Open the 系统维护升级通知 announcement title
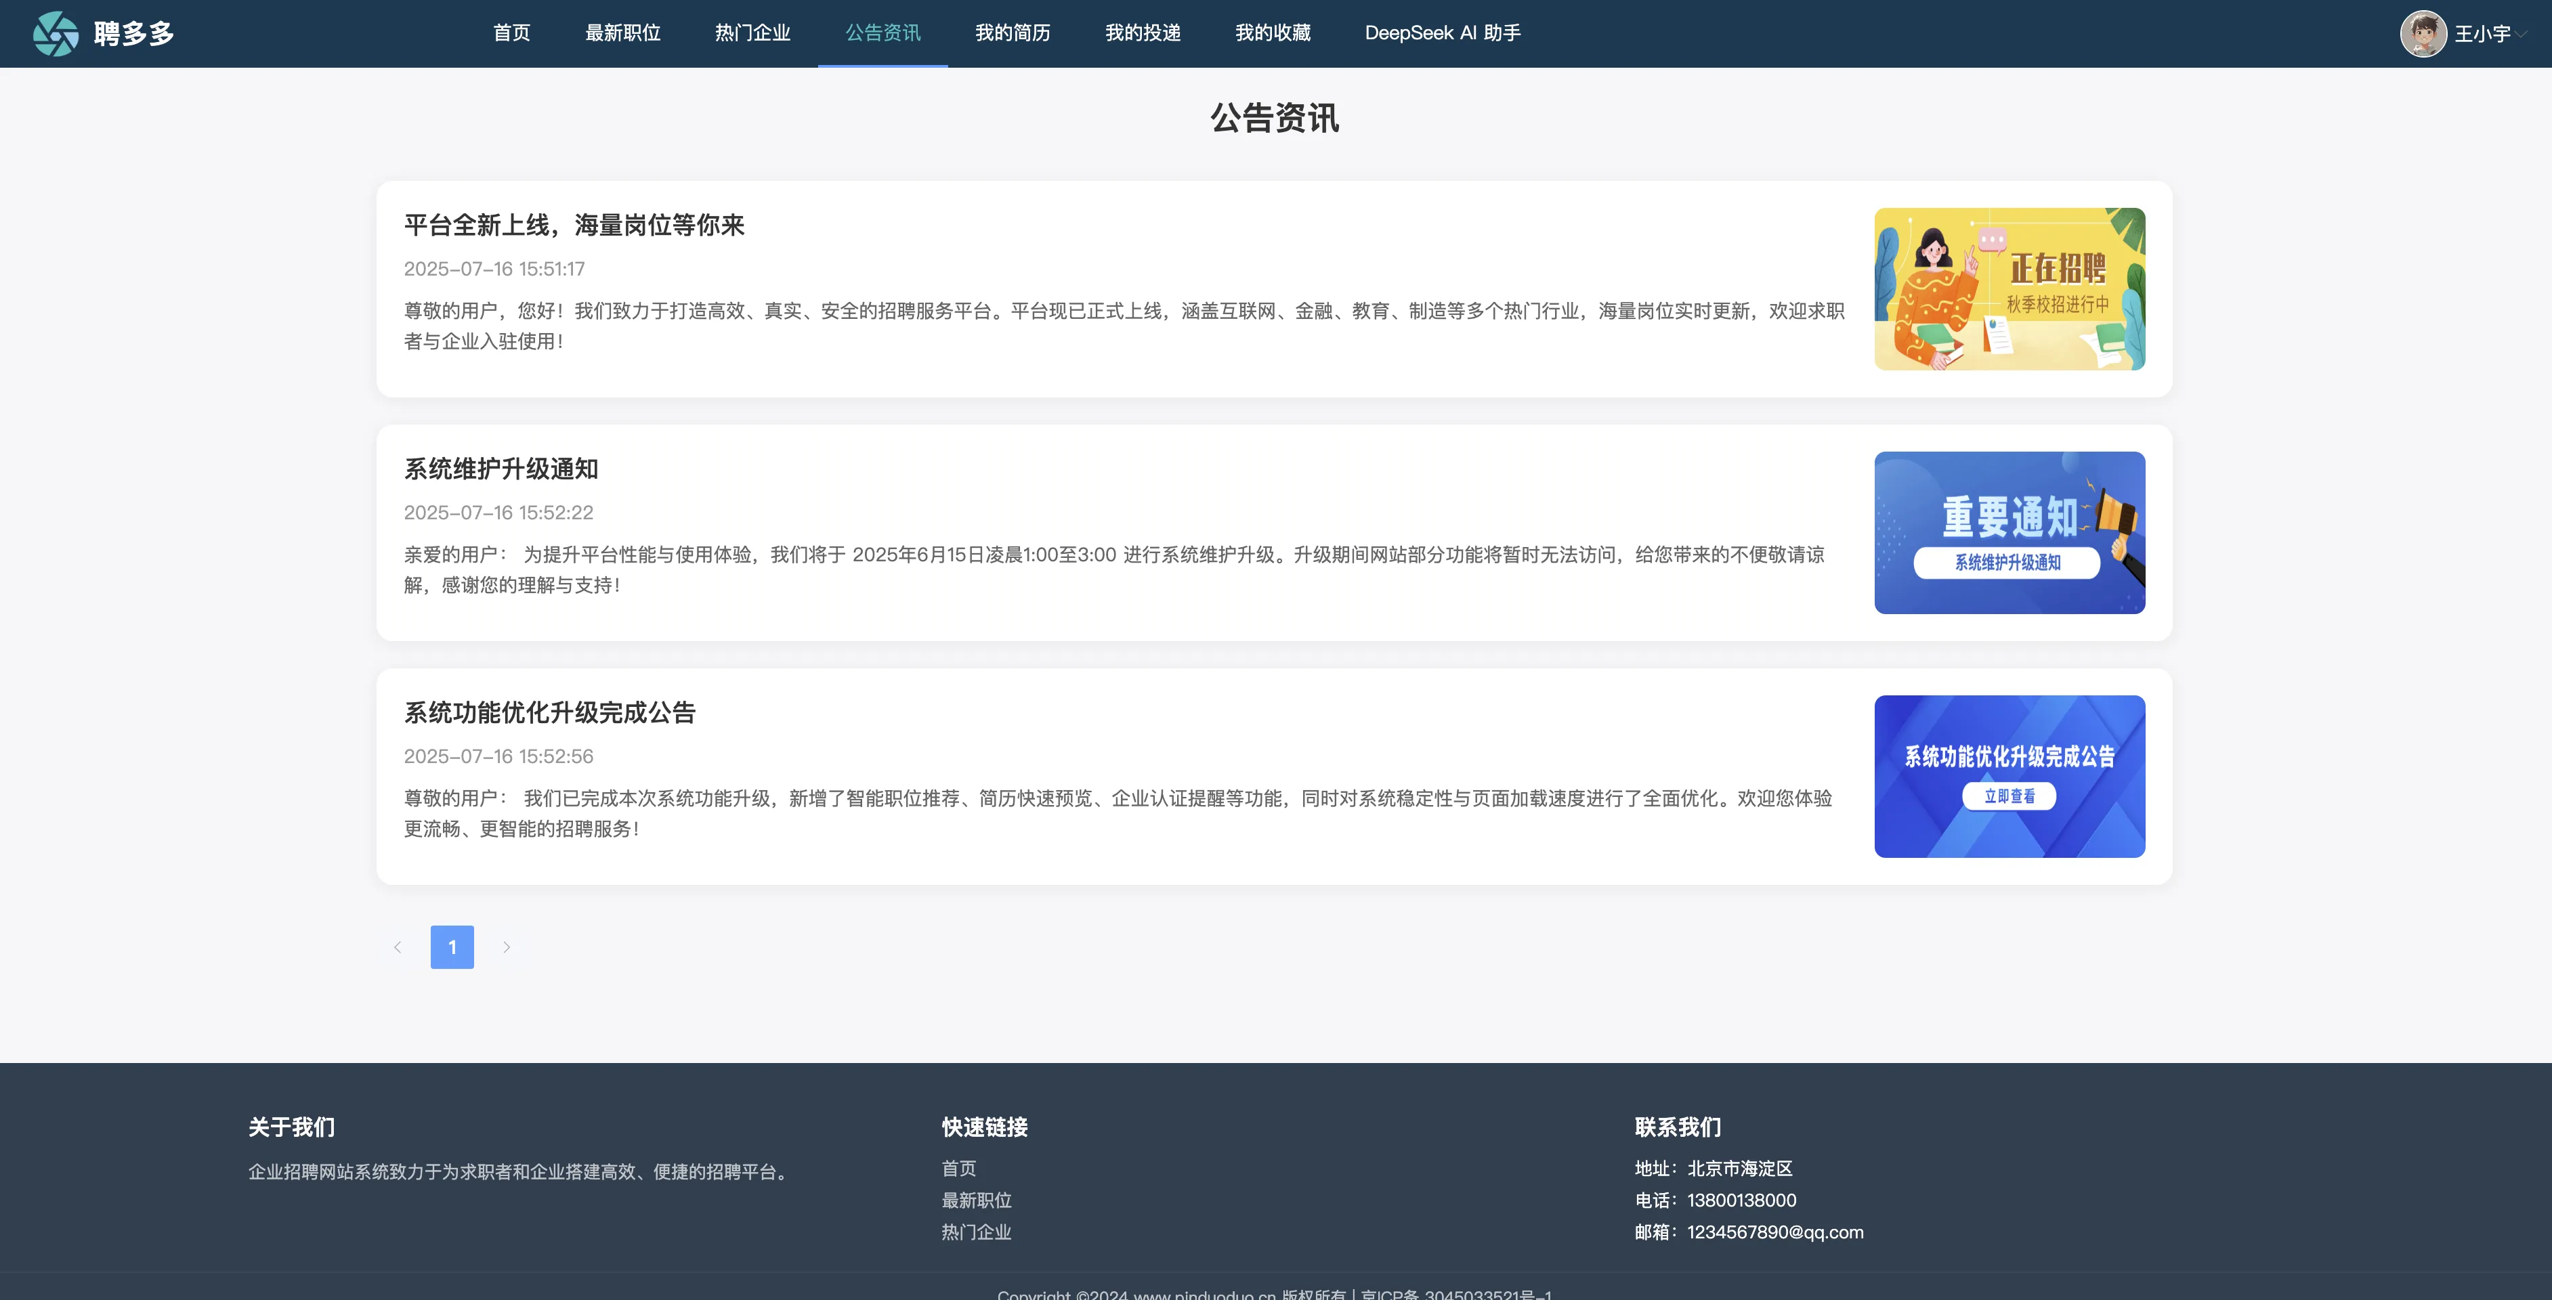 click(501, 469)
